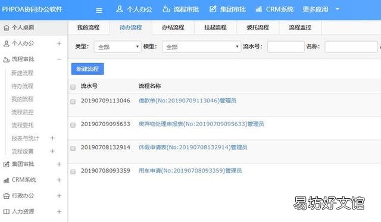Check the box for row 20190708093359

click(73, 172)
